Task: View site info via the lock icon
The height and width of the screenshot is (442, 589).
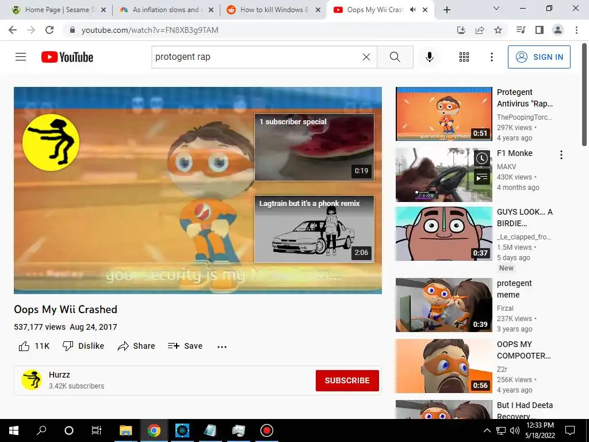Action: point(72,30)
